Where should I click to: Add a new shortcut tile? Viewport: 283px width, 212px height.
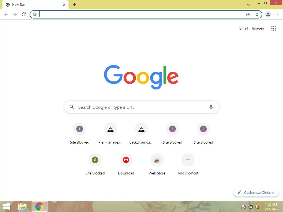tap(188, 164)
